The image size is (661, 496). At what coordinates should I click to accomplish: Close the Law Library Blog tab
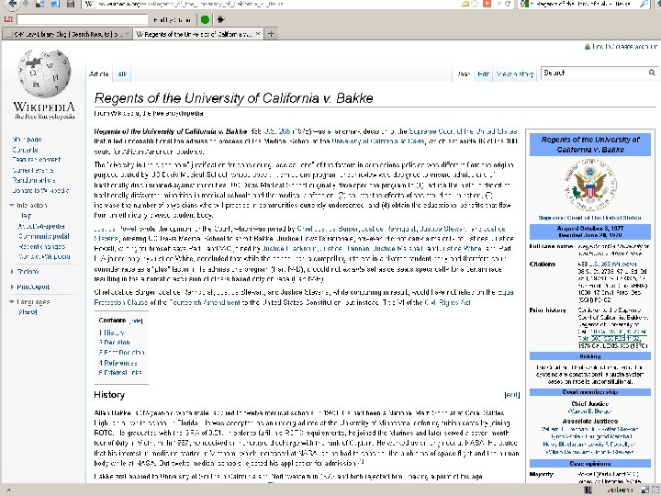click(x=127, y=34)
